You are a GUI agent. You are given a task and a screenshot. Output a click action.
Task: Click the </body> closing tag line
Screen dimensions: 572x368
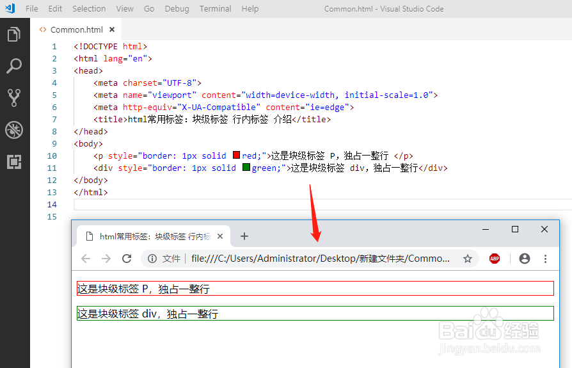point(91,180)
